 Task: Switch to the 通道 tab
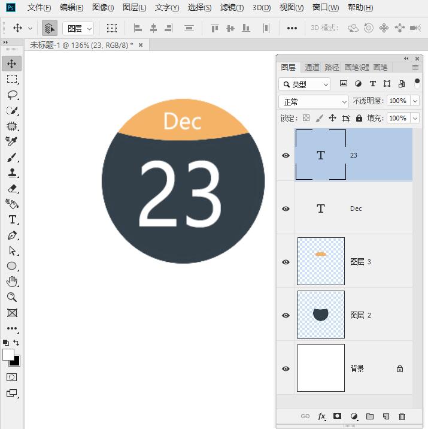tap(312, 67)
